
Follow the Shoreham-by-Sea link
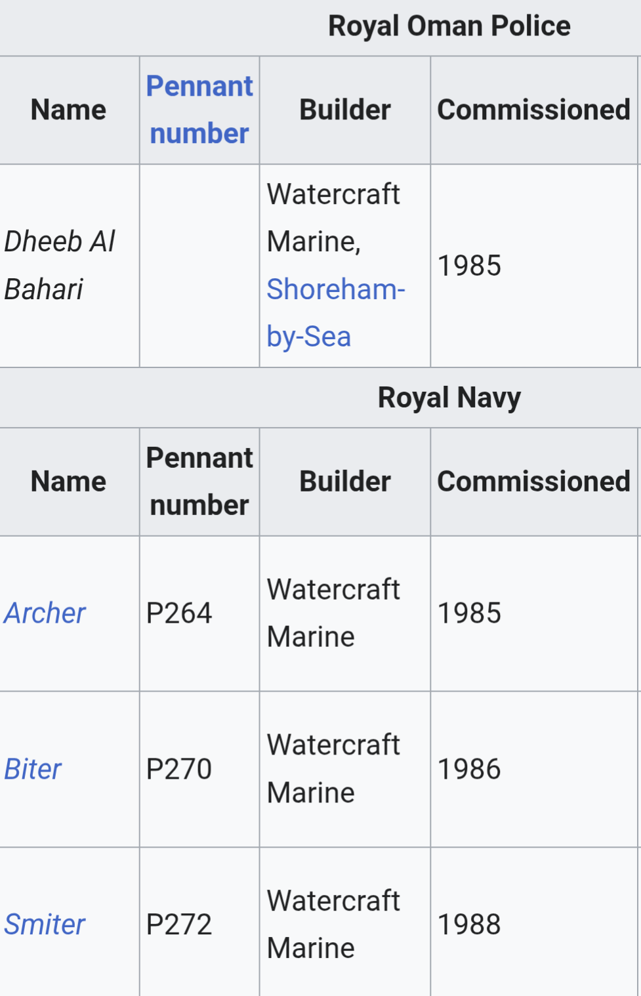(335, 312)
